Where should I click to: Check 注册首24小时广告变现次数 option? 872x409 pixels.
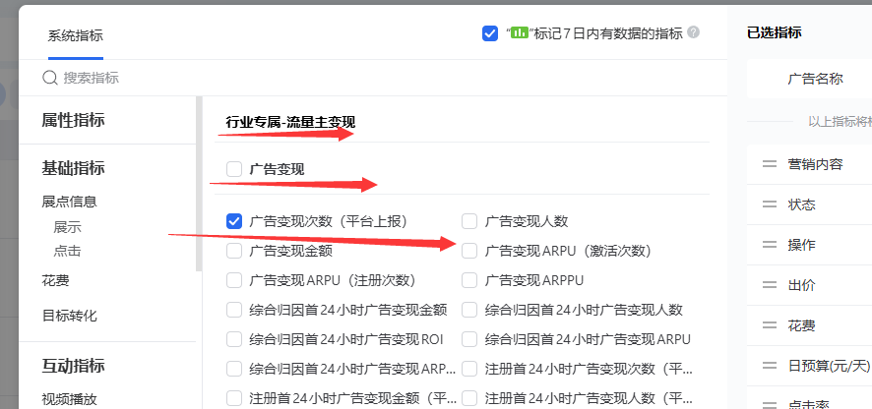pos(469,368)
